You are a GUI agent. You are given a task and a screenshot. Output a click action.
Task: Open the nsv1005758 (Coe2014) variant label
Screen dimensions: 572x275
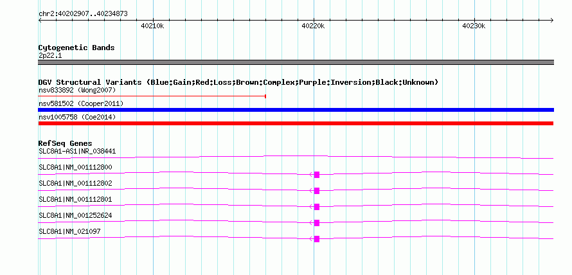[77, 117]
